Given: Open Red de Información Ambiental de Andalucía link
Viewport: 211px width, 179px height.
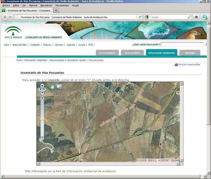Looking at the screenshot, I should click(x=86, y=171).
